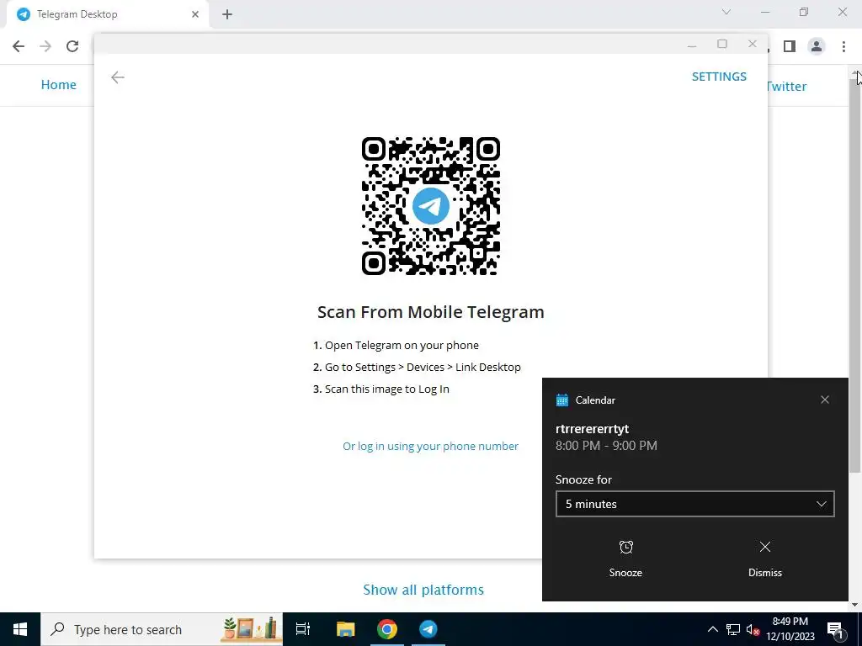The image size is (862, 646).
Task: Open Chrome three-dot menu
Action: click(x=843, y=46)
